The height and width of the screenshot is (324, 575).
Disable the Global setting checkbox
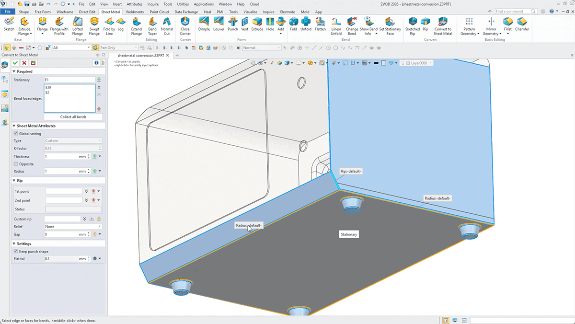click(x=16, y=134)
